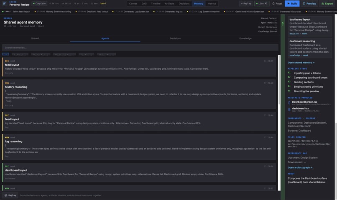This screenshot has width=337, height=200.
Task: Click the Replay button in bottom bar
Action: [x=10, y=195]
